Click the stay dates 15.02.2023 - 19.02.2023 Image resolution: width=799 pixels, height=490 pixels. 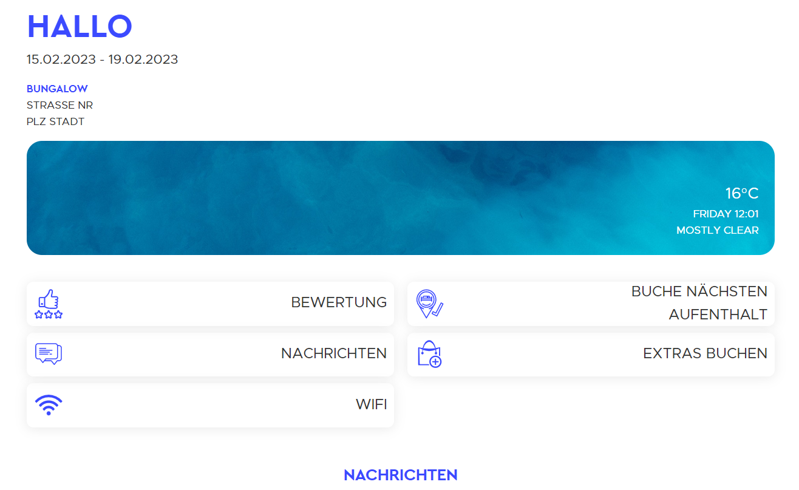102,60
